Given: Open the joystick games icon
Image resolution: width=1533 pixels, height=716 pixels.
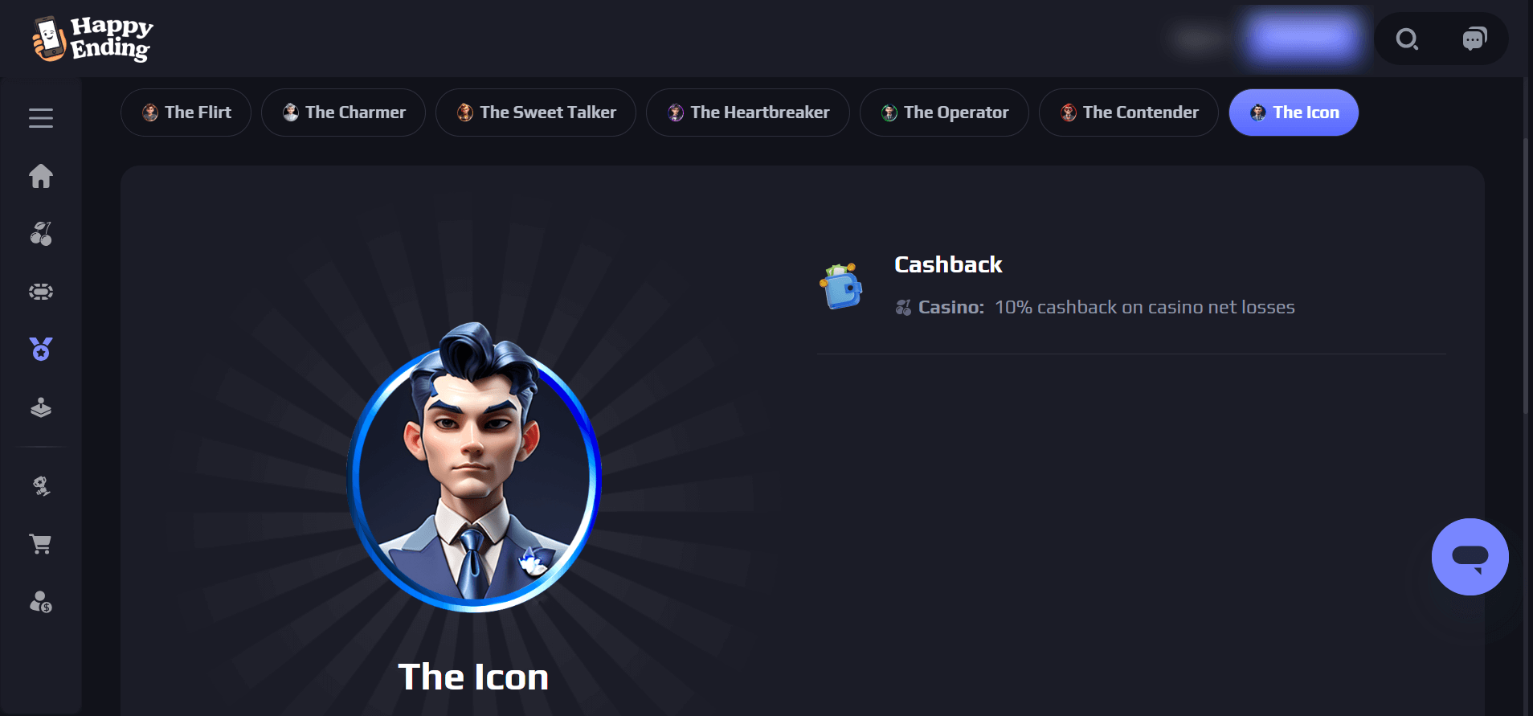Looking at the screenshot, I should (x=41, y=407).
